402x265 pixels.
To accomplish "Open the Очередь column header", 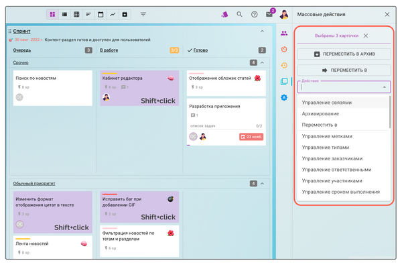I will [22, 50].
